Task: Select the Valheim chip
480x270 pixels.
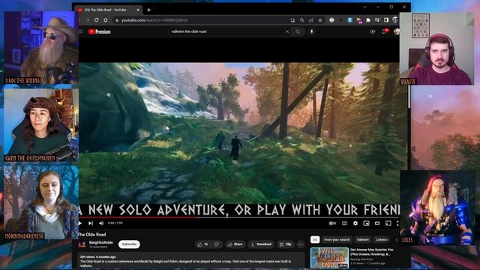Action: pos(362,240)
